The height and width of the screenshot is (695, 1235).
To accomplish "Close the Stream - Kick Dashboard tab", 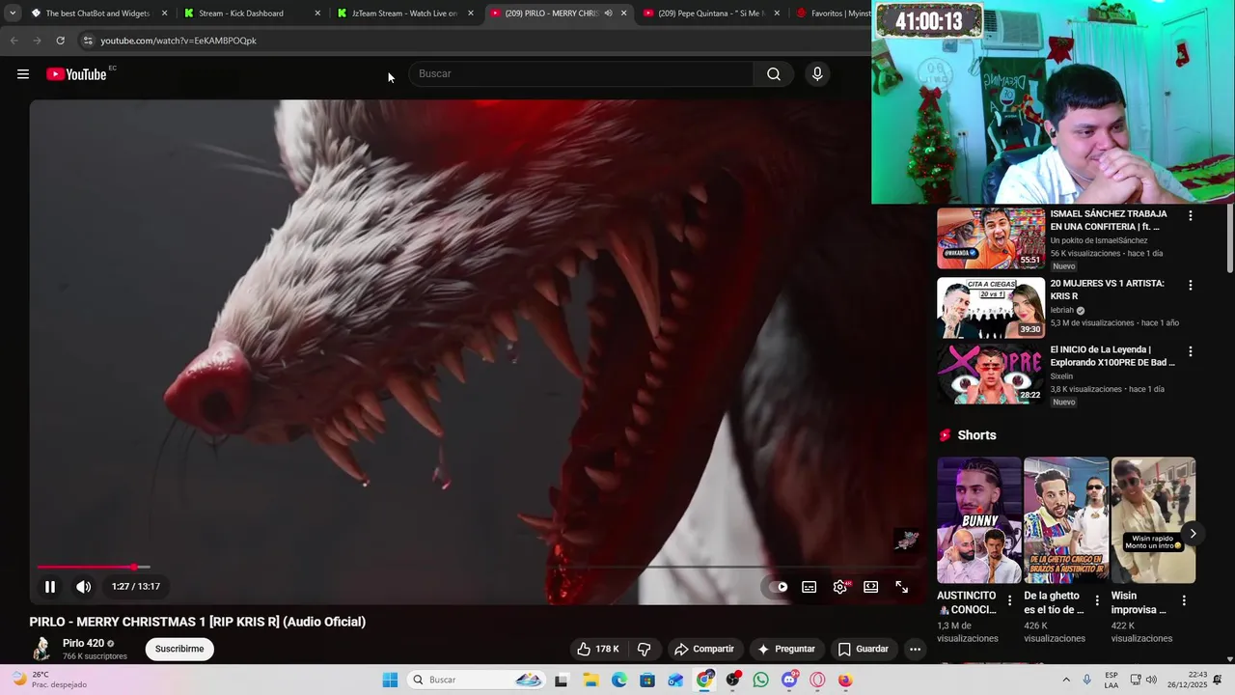I will click(317, 14).
